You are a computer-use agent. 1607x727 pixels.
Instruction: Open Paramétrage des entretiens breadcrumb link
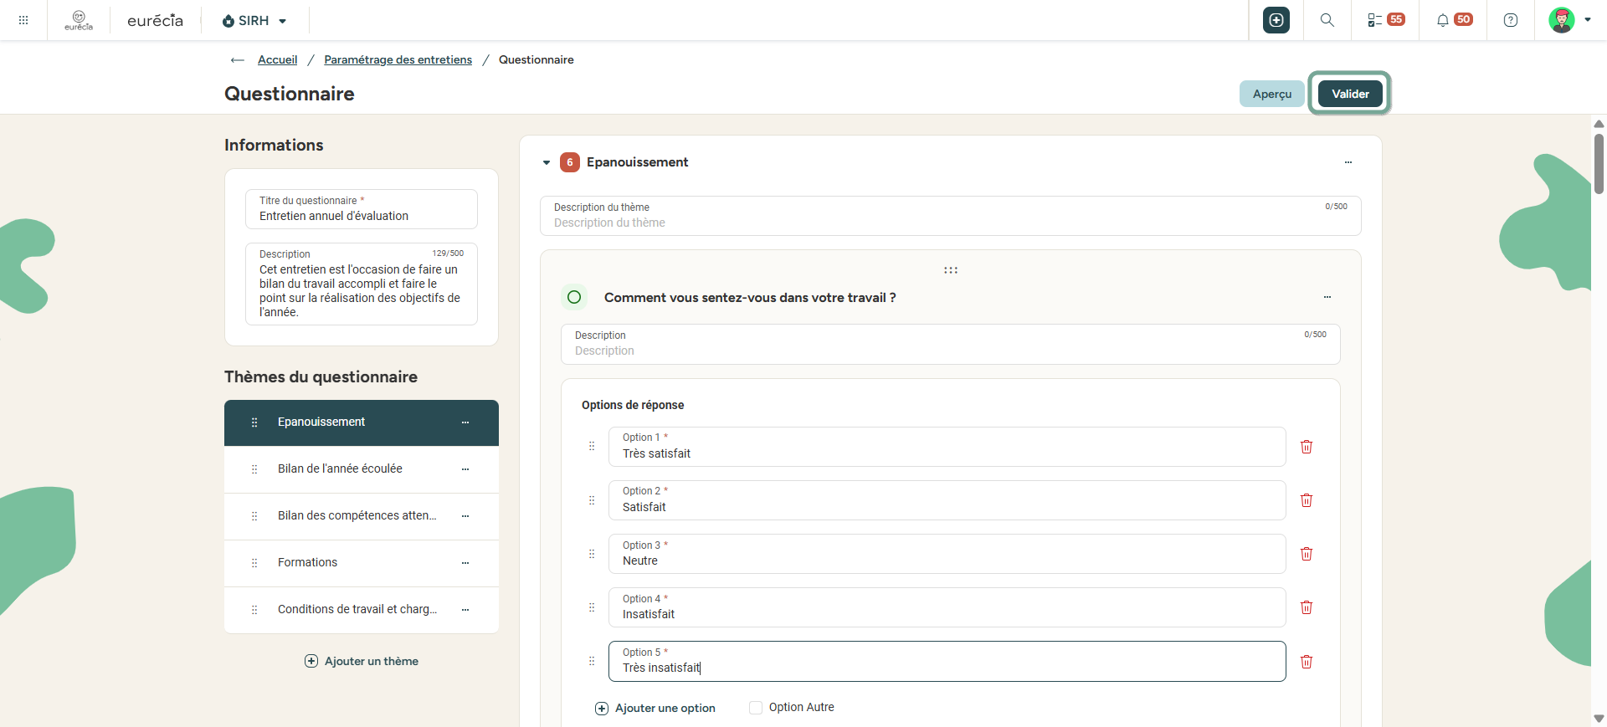pos(398,59)
